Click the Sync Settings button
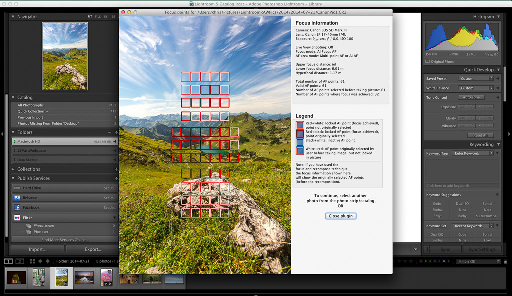The height and width of the screenshot is (296, 512). point(482,249)
